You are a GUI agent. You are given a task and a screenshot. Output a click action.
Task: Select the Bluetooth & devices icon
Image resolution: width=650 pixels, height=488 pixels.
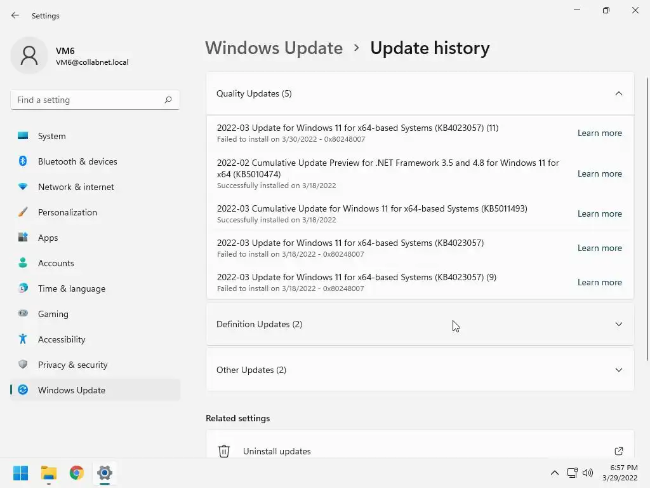(23, 161)
